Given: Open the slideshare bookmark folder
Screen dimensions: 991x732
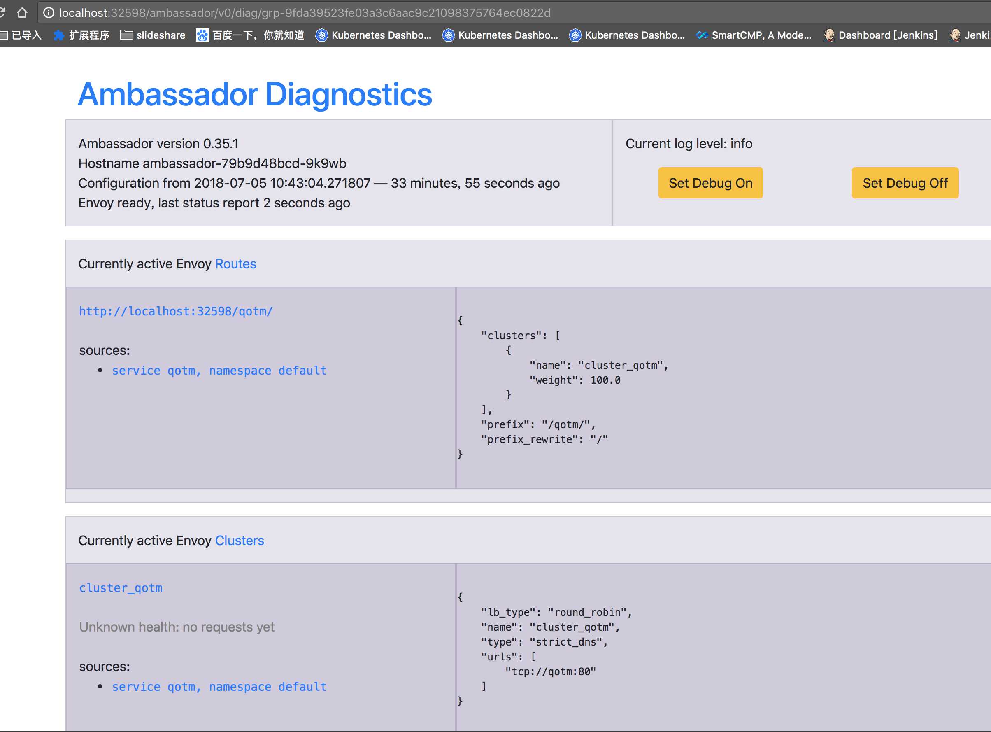Looking at the screenshot, I should click(x=153, y=35).
